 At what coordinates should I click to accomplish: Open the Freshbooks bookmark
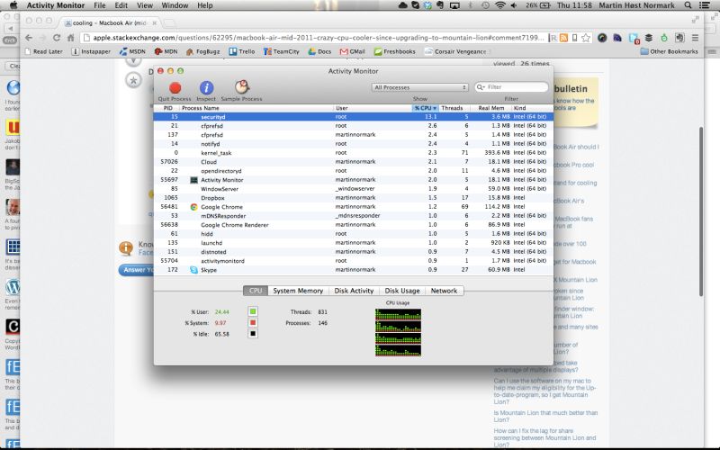[x=394, y=51]
